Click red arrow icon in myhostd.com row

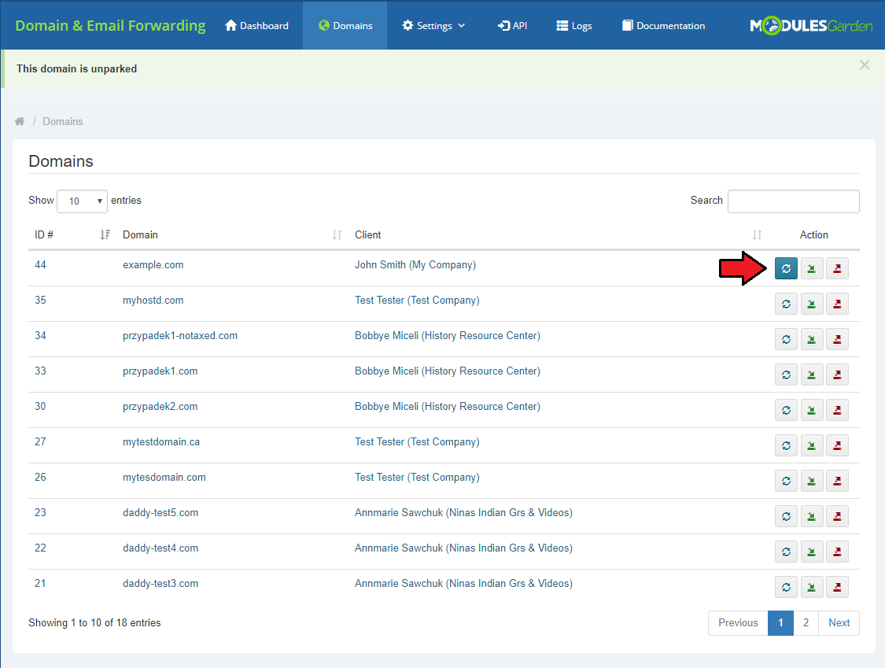tap(837, 304)
